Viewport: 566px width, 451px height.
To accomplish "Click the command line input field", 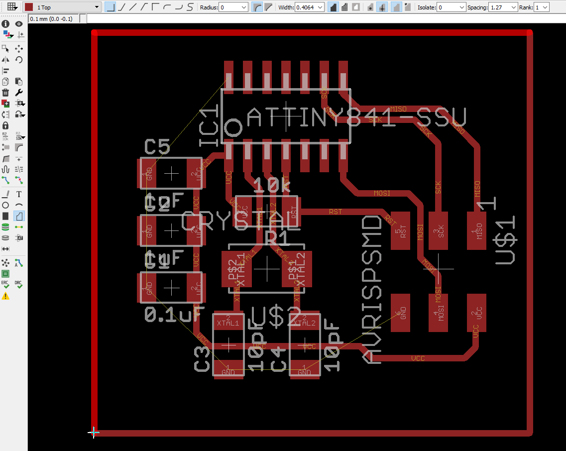I will pyautogui.click(x=326, y=18).
